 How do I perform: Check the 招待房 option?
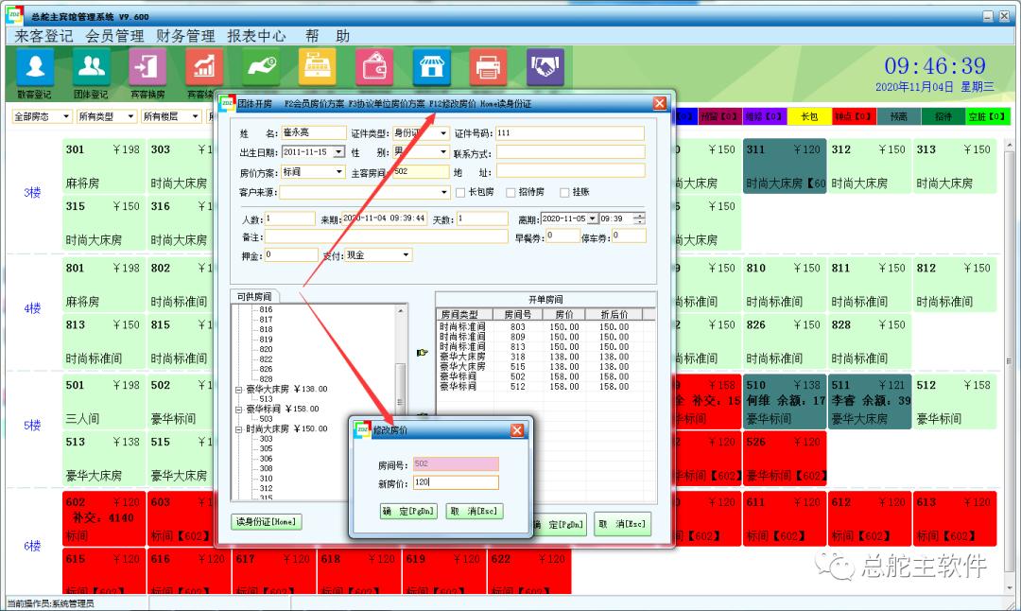pos(511,191)
